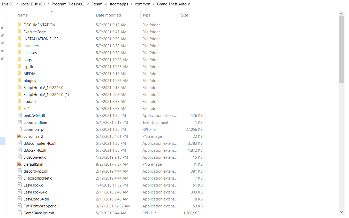
Task: Open the Program Files (x86) breadcrumb
Action: pyautogui.click(x=68, y=4)
